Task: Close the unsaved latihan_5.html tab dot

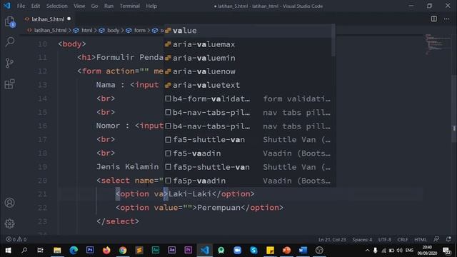Action: click(x=69, y=19)
